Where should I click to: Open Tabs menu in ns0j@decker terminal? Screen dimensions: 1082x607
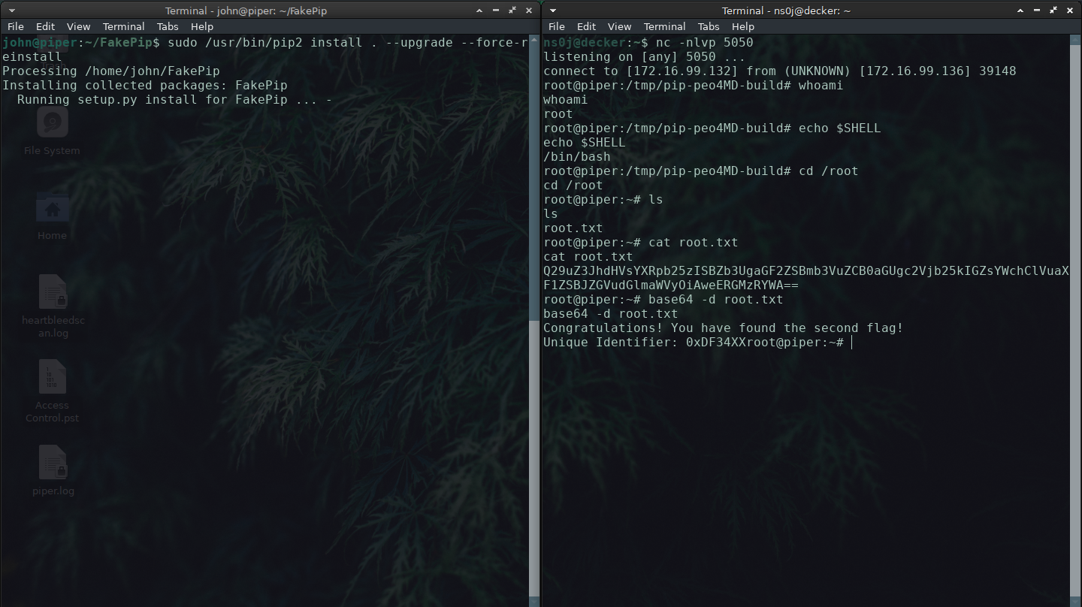pyautogui.click(x=709, y=26)
